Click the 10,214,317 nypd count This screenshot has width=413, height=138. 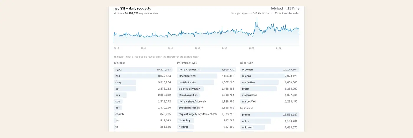click(x=164, y=70)
